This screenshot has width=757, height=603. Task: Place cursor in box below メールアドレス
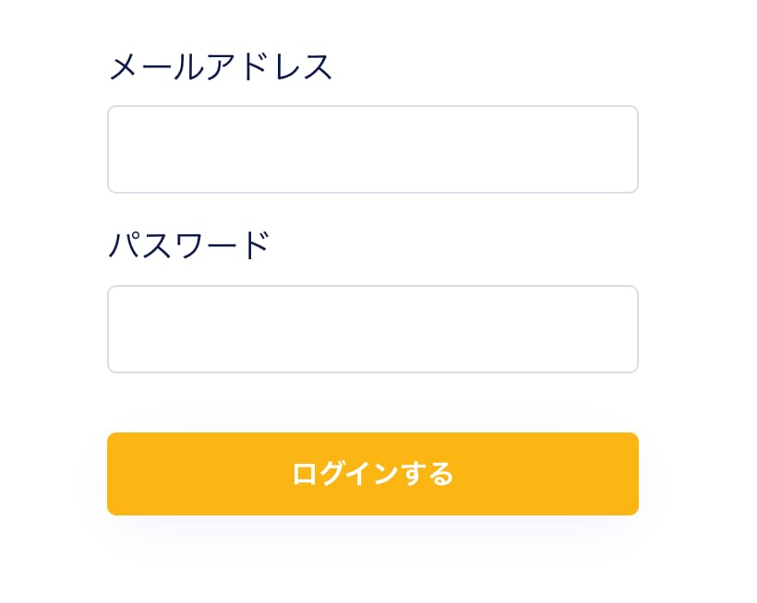click(x=373, y=149)
